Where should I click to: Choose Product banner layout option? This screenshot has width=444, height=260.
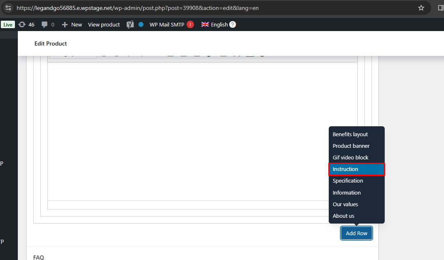pyautogui.click(x=351, y=146)
